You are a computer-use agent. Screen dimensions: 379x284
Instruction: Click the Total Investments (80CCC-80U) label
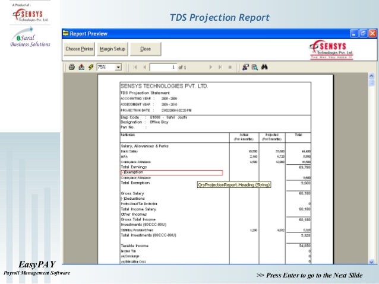(x=149, y=235)
